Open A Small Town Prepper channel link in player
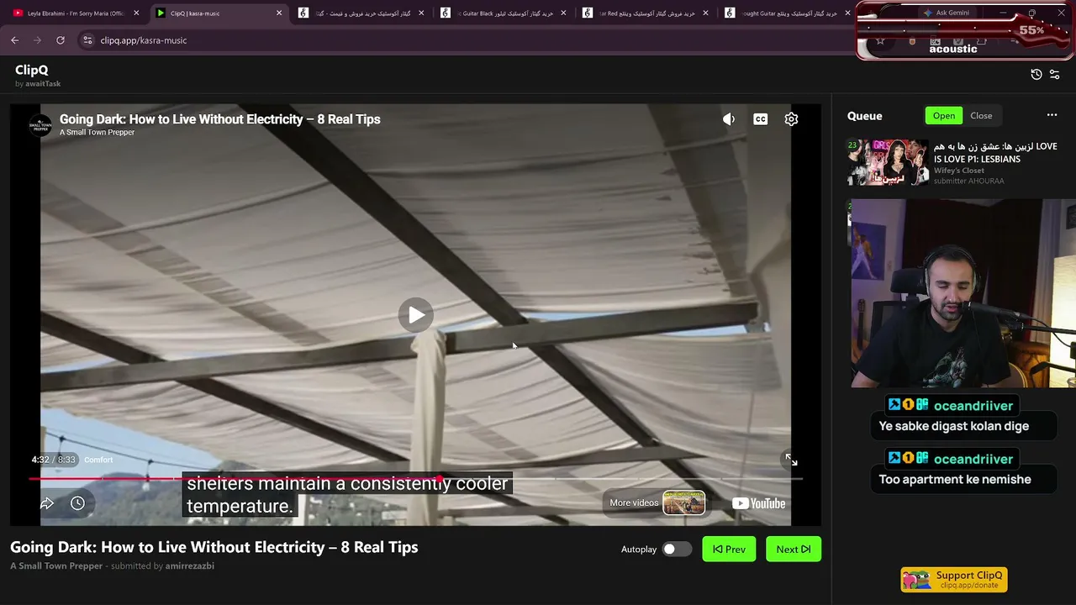This screenshot has width=1076, height=605. (97, 133)
